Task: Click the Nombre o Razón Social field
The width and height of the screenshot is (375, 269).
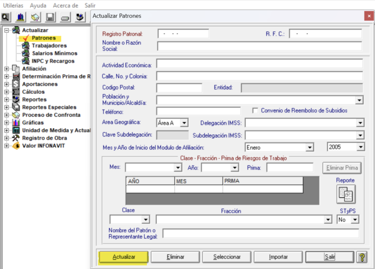Action: (260, 46)
